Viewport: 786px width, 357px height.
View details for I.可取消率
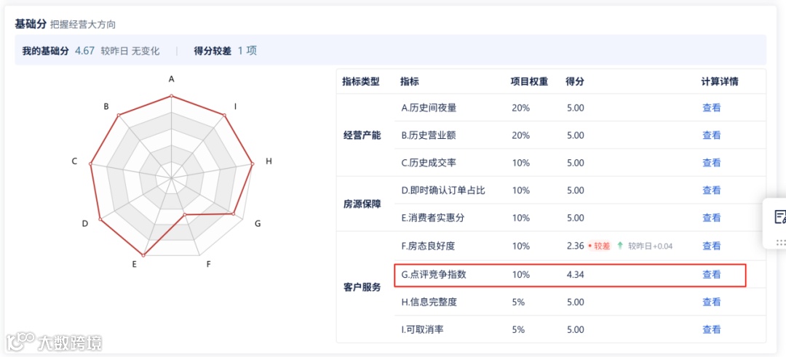[x=711, y=329]
